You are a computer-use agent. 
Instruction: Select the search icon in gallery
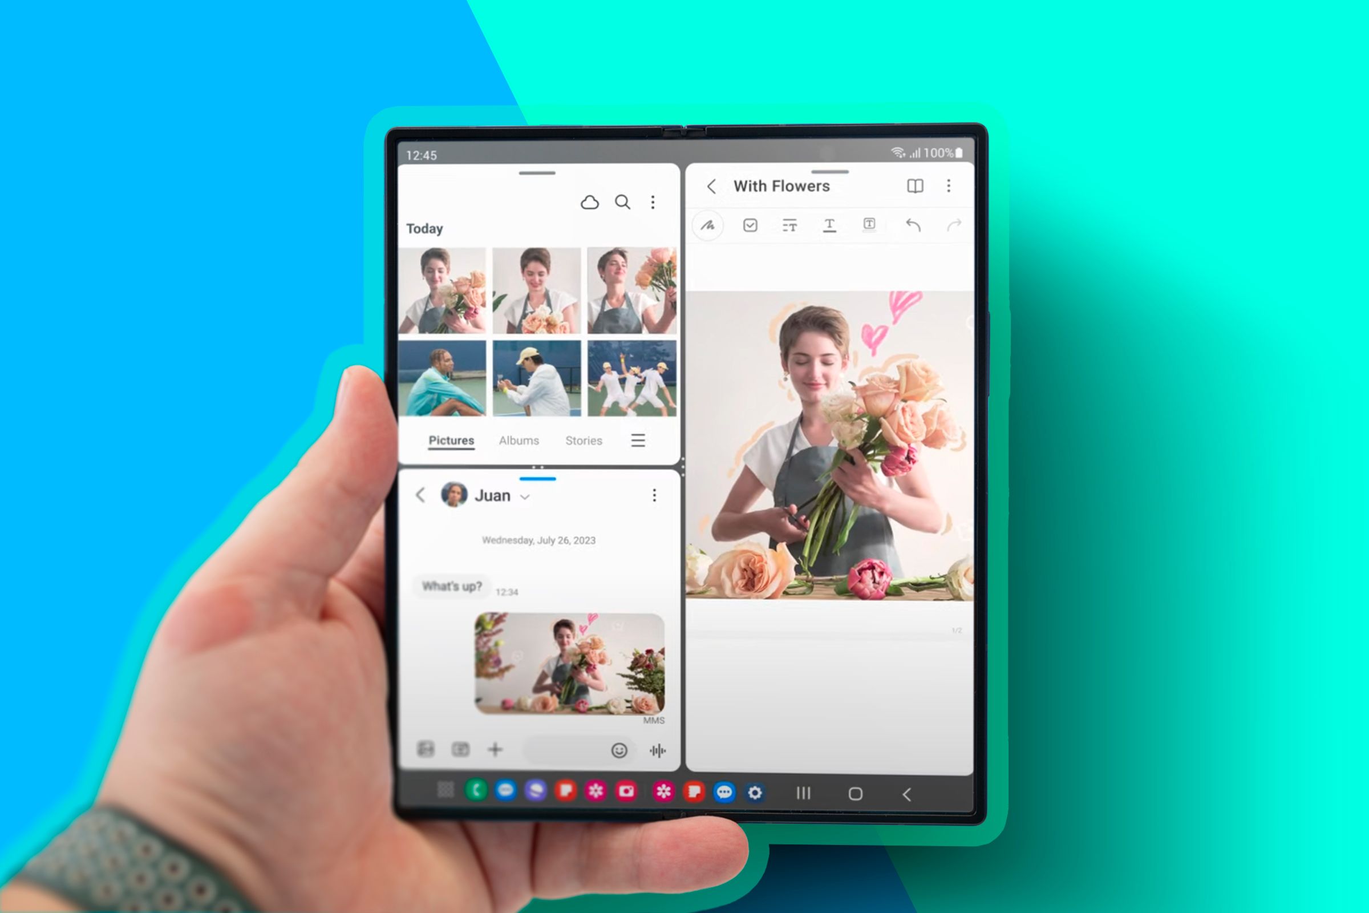click(x=623, y=201)
